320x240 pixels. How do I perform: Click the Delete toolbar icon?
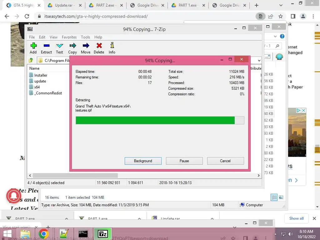[x=99, y=48]
